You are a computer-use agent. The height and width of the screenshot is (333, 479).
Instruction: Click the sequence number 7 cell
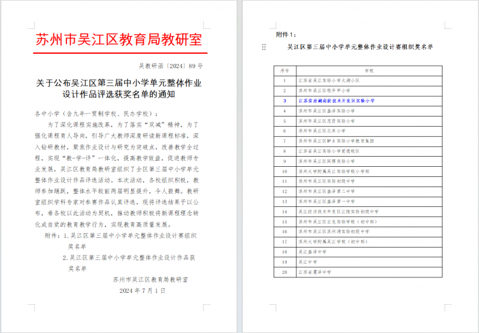coord(285,141)
